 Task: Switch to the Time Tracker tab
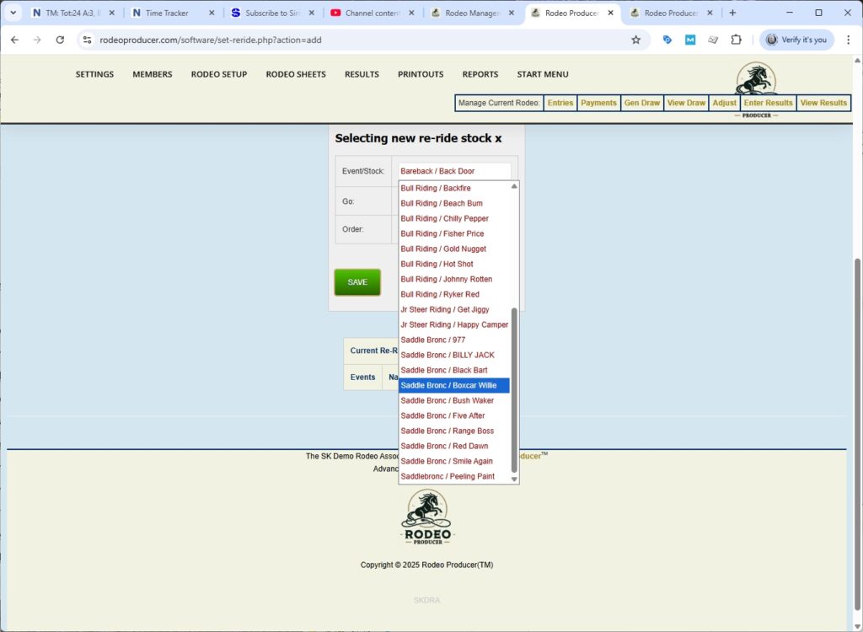point(167,13)
